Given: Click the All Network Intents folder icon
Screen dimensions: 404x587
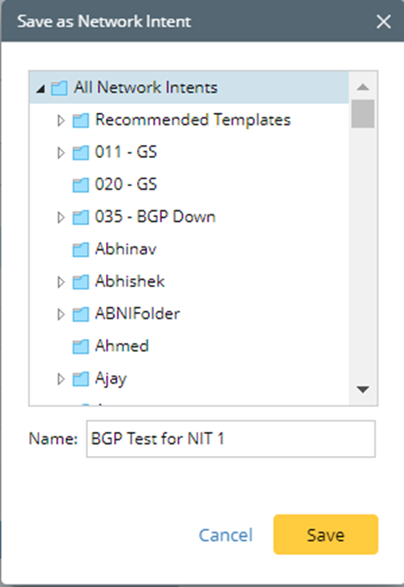Looking at the screenshot, I should (59, 88).
